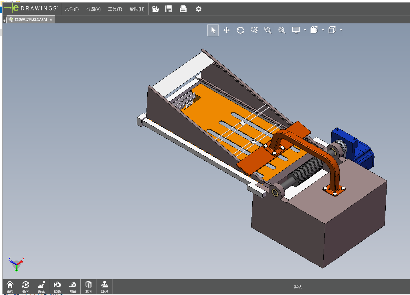
Task: Open the Measure (测量) tool
Action: coord(73,287)
